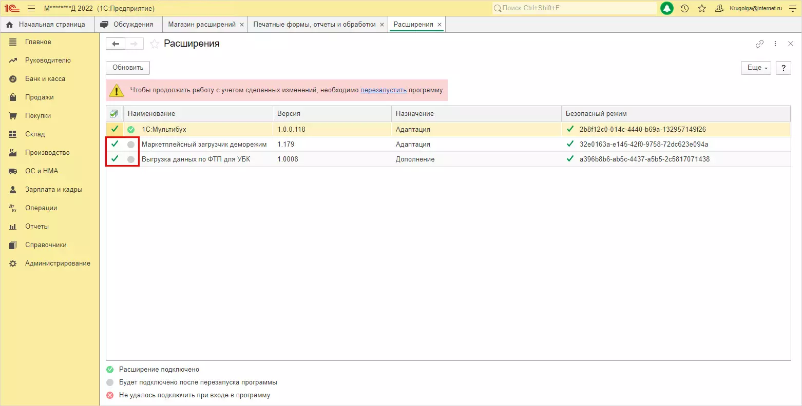Close the Расширения tab

[x=440, y=25]
